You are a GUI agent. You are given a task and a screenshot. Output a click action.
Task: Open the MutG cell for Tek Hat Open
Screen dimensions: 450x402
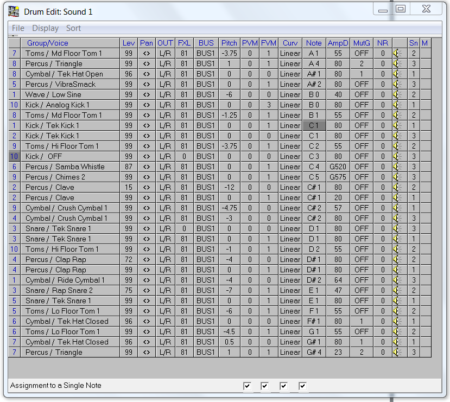coord(362,74)
